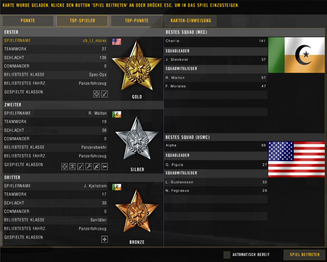Image resolution: width=327 pixels, height=262 pixels.
Task: Click the Charlie squad row
Action: coord(216,41)
